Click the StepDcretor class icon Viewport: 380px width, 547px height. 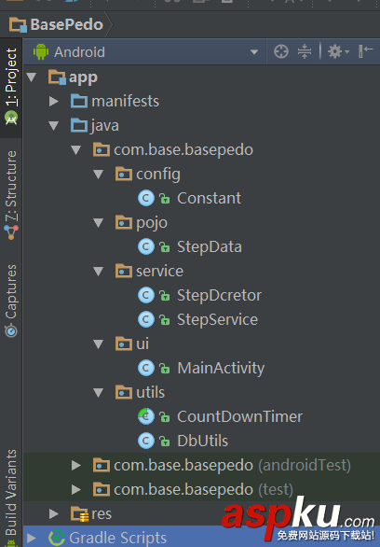tap(146, 295)
